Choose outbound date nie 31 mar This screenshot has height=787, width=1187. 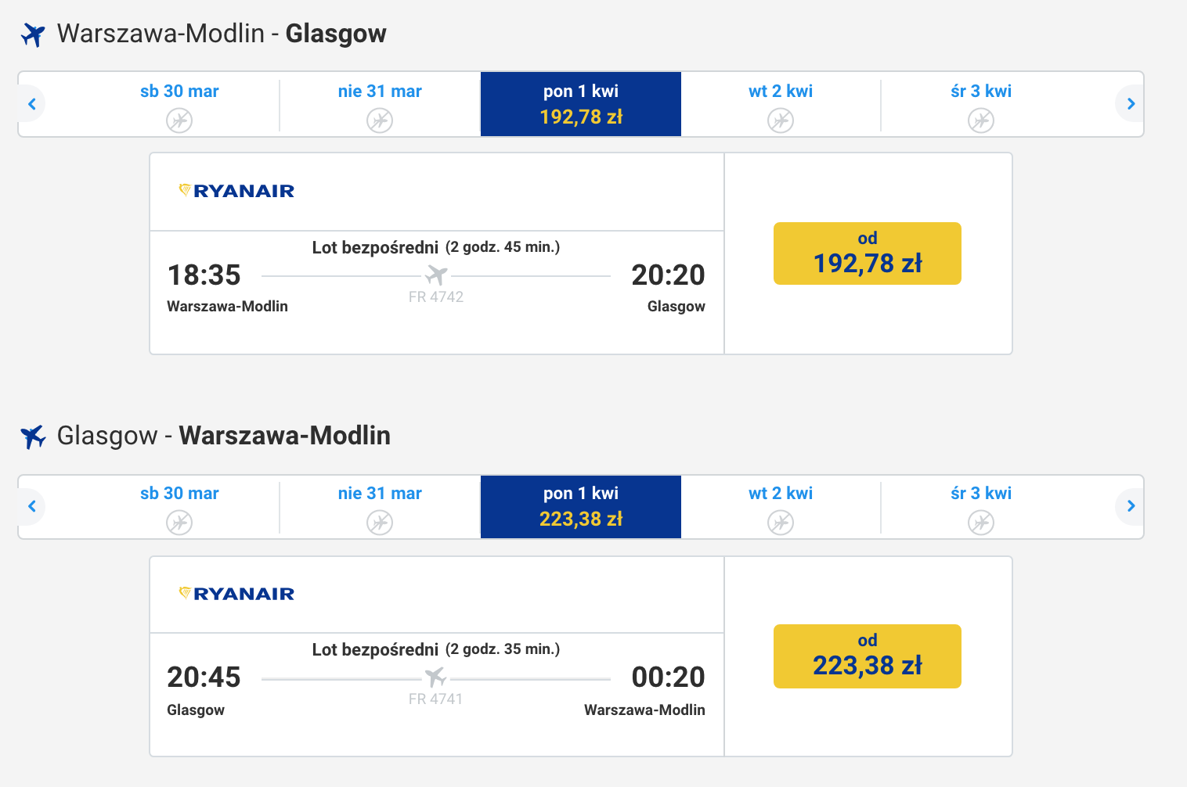click(x=380, y=104)
